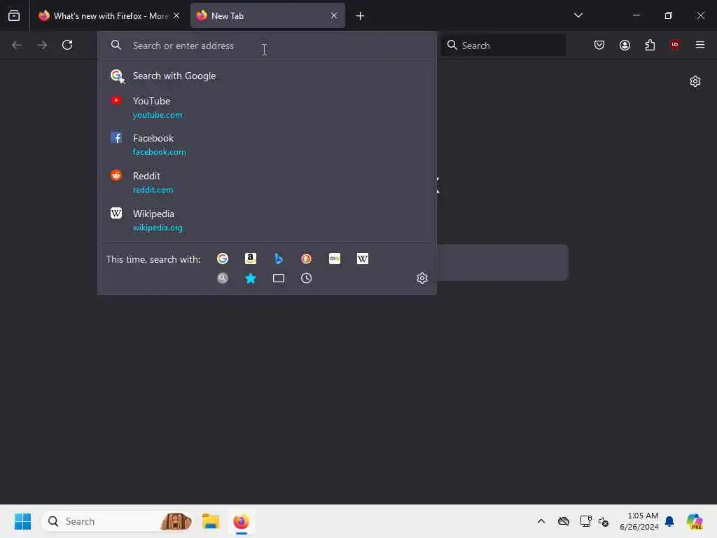Select gray magnifier search engine icon
This screenshot has height=538, width=717.
tap(223, 278)
